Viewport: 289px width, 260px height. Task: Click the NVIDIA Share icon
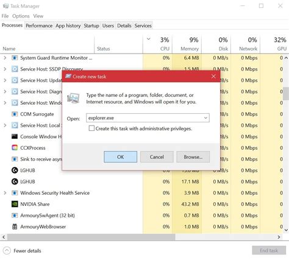click(15, 204)
